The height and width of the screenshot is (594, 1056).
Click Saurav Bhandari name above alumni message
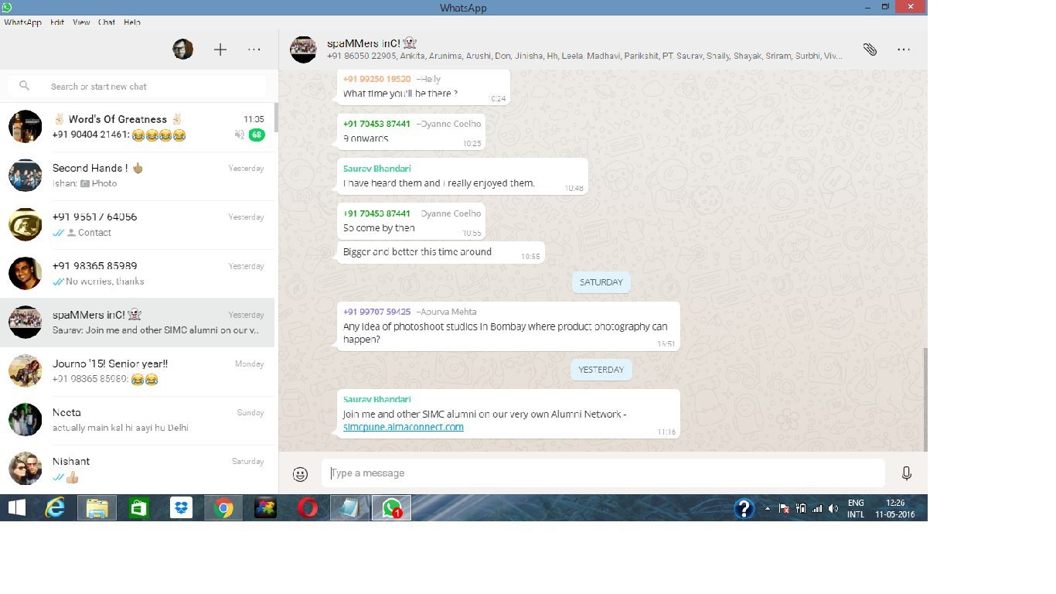coord(377,399)
